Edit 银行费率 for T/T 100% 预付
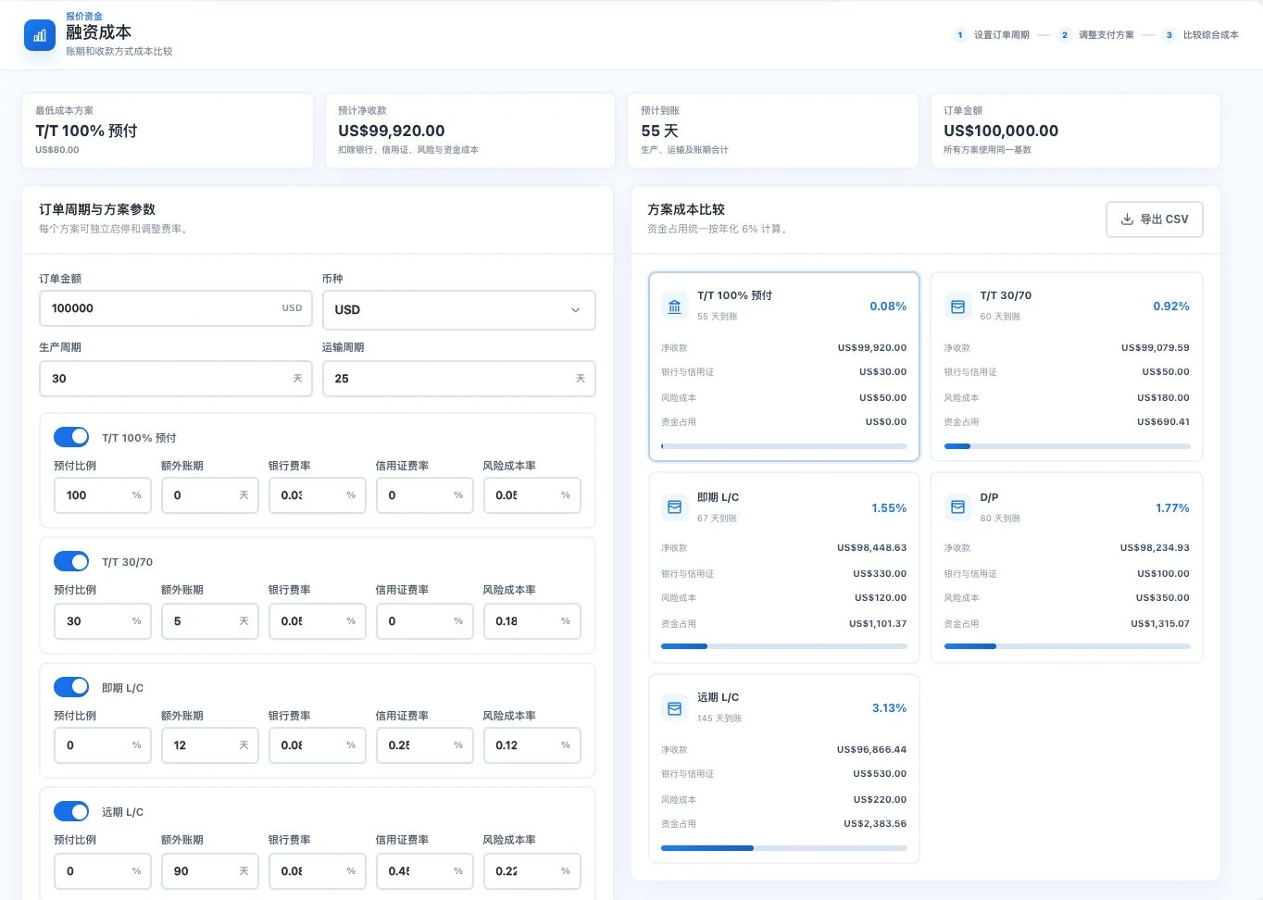Screen dimensions: 1263x900 tap(318, 495)
